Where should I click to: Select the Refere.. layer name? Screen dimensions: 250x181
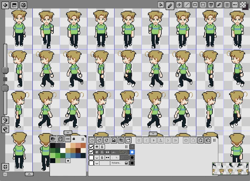(116, 163)
